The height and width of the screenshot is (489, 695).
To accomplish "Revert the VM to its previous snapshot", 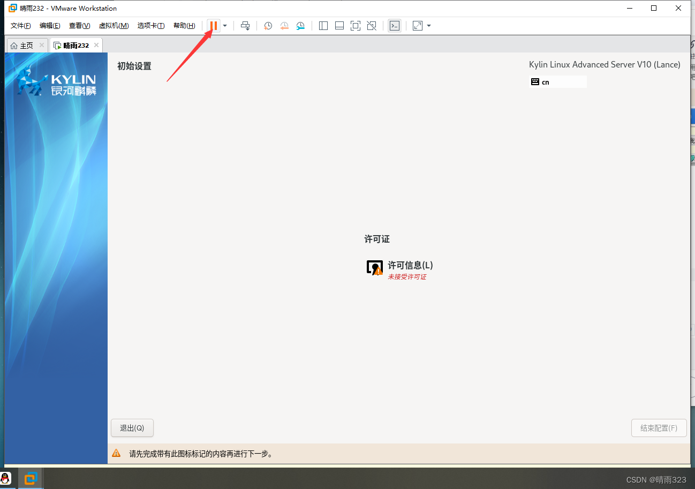I will (284, 26).
